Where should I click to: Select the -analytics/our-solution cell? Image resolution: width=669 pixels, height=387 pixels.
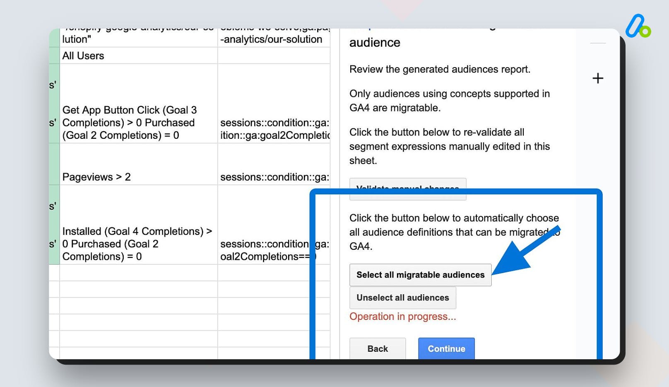[x=274, y=38]
